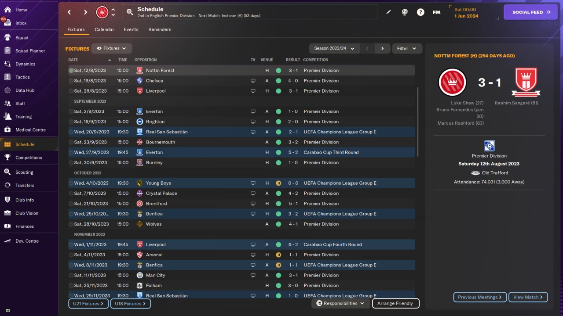Toggle the circle checkbox for Chelsea fixture

[x=71, y=81]
